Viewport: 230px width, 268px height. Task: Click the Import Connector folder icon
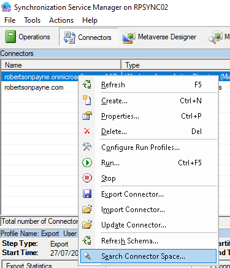[x=87, y=209]
